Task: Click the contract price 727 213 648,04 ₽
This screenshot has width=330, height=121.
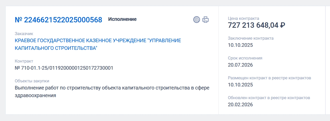Action: (x=257, y=25)
